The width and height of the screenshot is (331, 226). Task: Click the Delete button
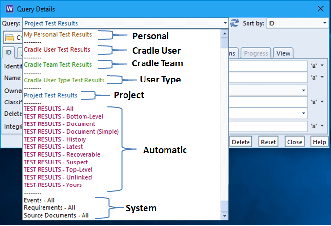coord(241,142)
